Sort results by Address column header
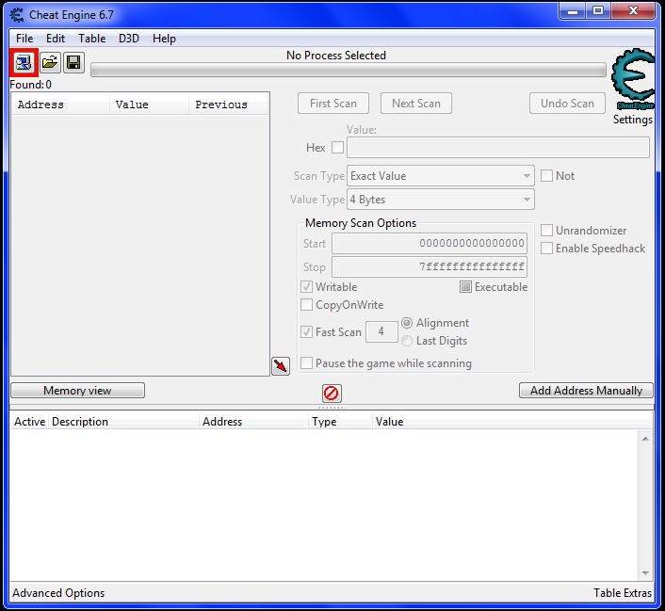The width and height of the screenshot is (665, 611). coord(60,105)
